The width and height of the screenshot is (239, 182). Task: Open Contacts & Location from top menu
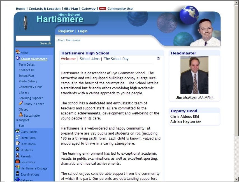[x=45, y=9]
